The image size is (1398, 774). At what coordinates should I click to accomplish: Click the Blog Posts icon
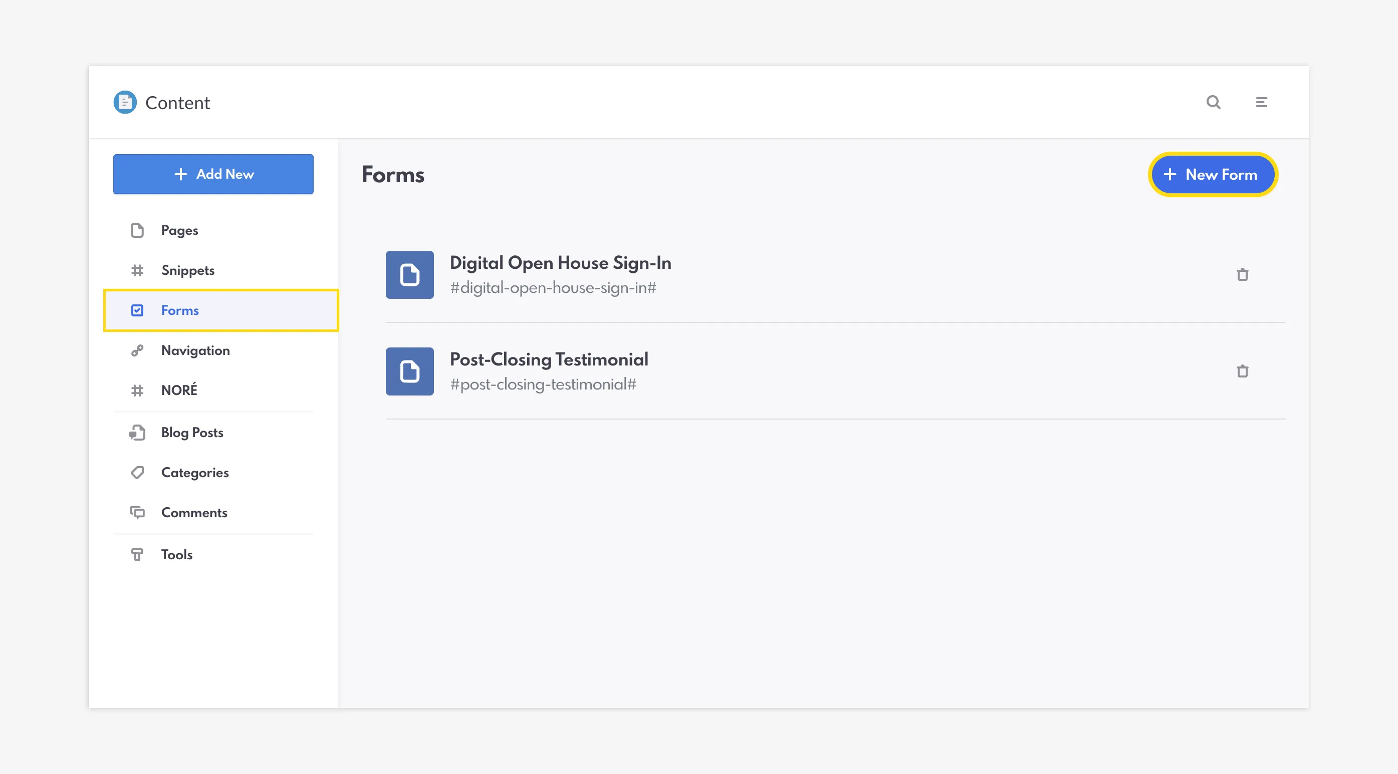pos(137,433)
